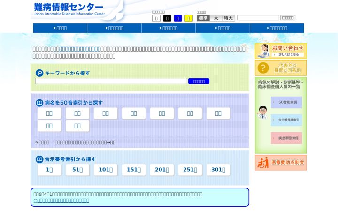Click the 病名を50音索引から探す heading
Viewport: 338px width, 211px height.
(74, 103)
